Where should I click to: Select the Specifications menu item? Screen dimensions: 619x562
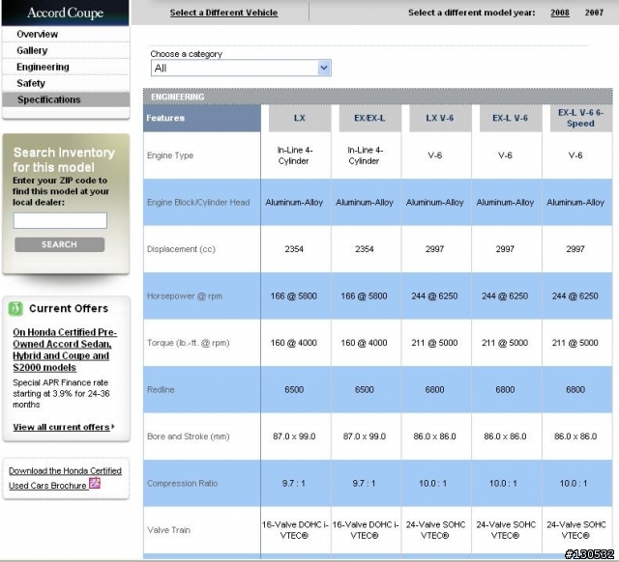tap(49, 99)
